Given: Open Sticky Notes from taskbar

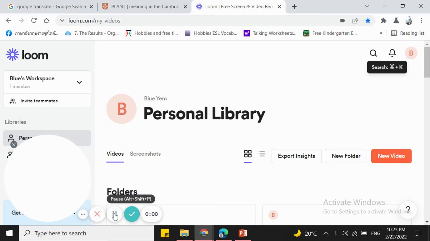Looking at the screenshot, I should (165, 233).
